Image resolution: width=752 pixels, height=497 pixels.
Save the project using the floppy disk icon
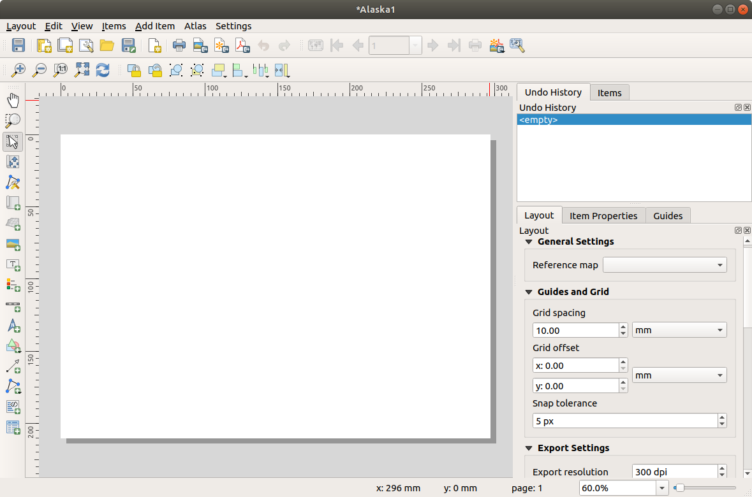click(x=18, y=45)
